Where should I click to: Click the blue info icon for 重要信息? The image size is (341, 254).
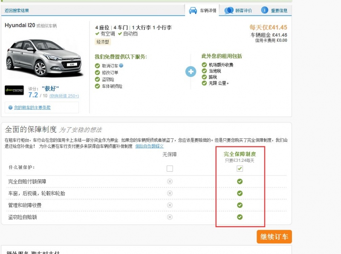pos(265,10)
